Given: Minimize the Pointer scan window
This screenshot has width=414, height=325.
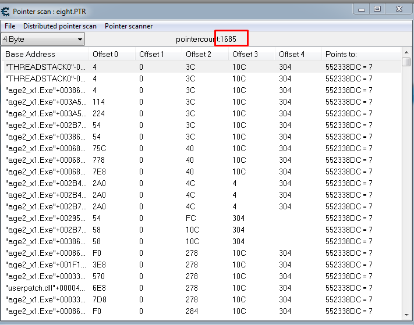Looking at the screenshot, I should click(x=362, y=9).
